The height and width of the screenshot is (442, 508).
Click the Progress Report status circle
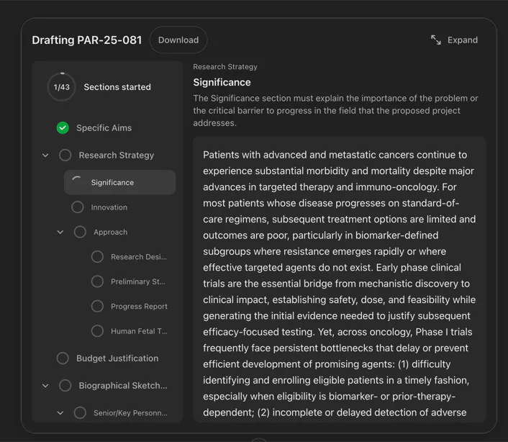[97, 306]
